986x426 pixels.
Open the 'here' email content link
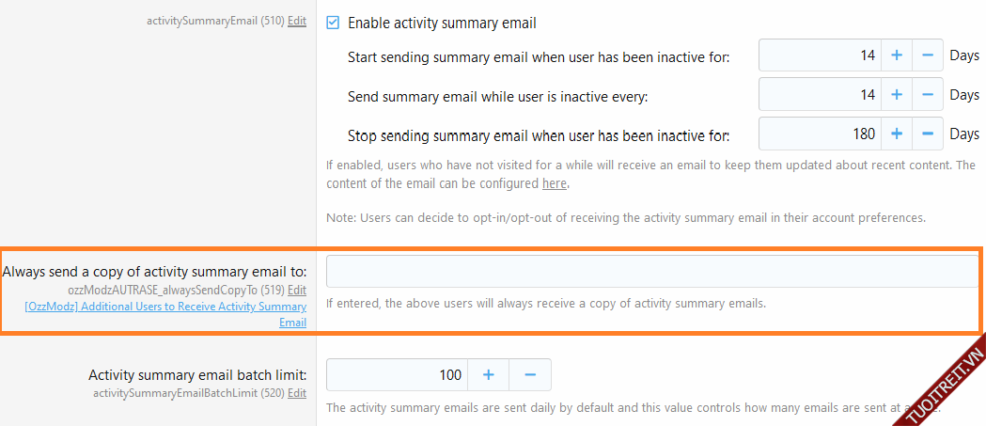[555, 183]
